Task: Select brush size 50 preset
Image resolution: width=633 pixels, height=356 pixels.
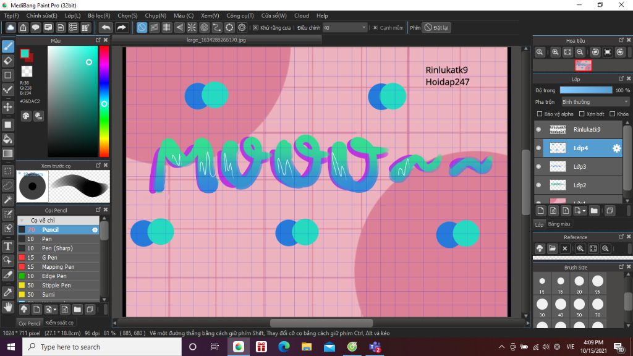Action: pyautogui.click(x=579, y=307)
